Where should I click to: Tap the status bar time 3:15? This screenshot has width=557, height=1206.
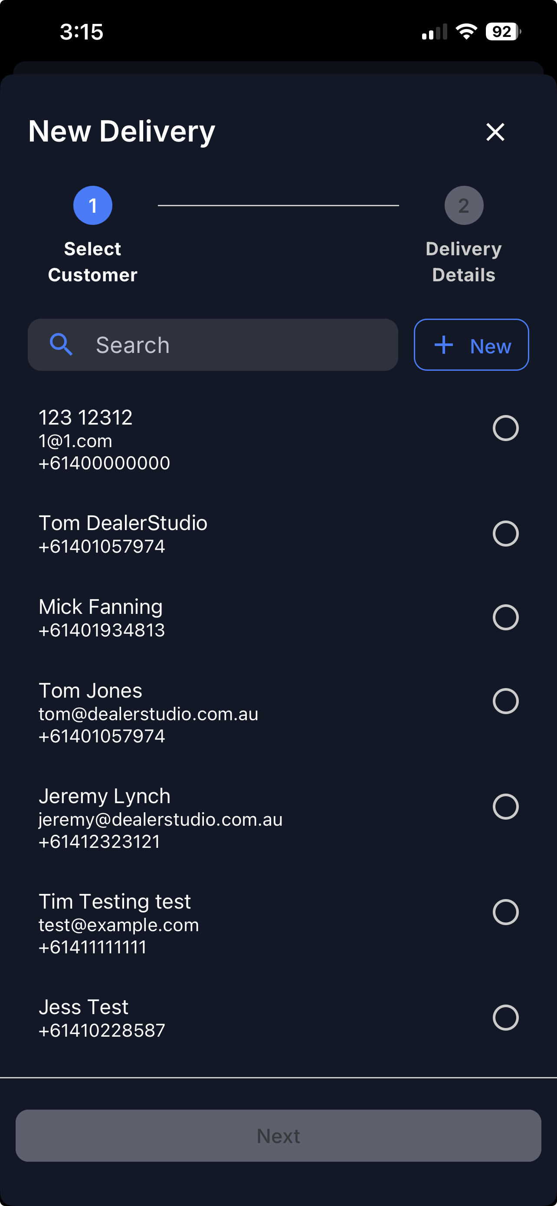(82, 32)
